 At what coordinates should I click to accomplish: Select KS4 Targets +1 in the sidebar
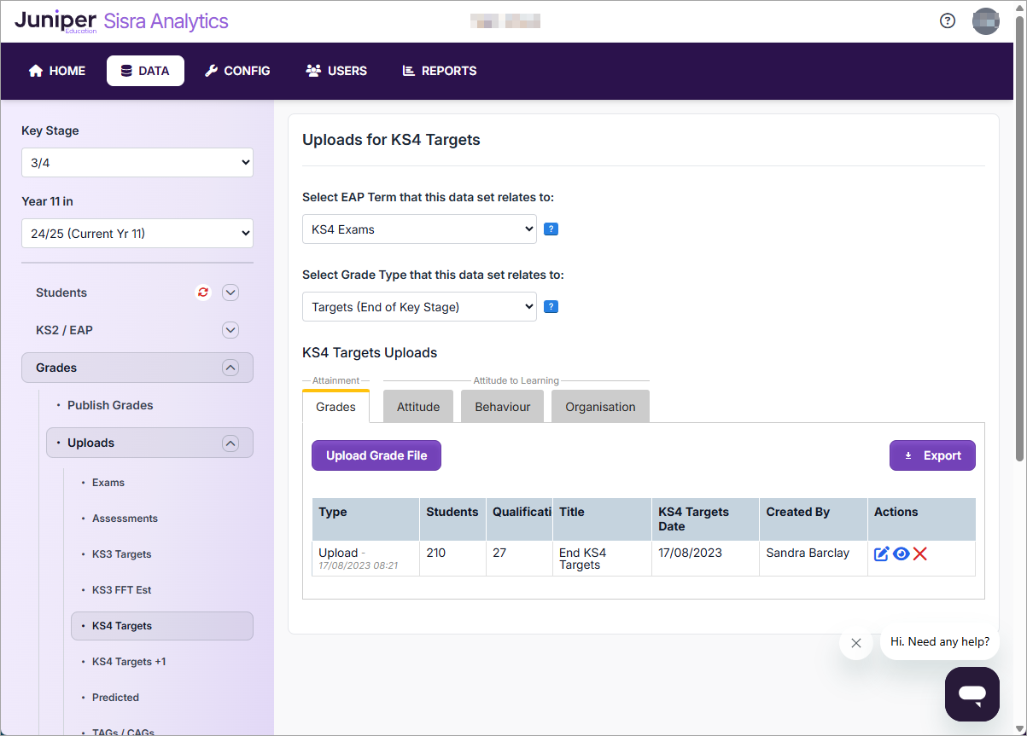point(129,662)
